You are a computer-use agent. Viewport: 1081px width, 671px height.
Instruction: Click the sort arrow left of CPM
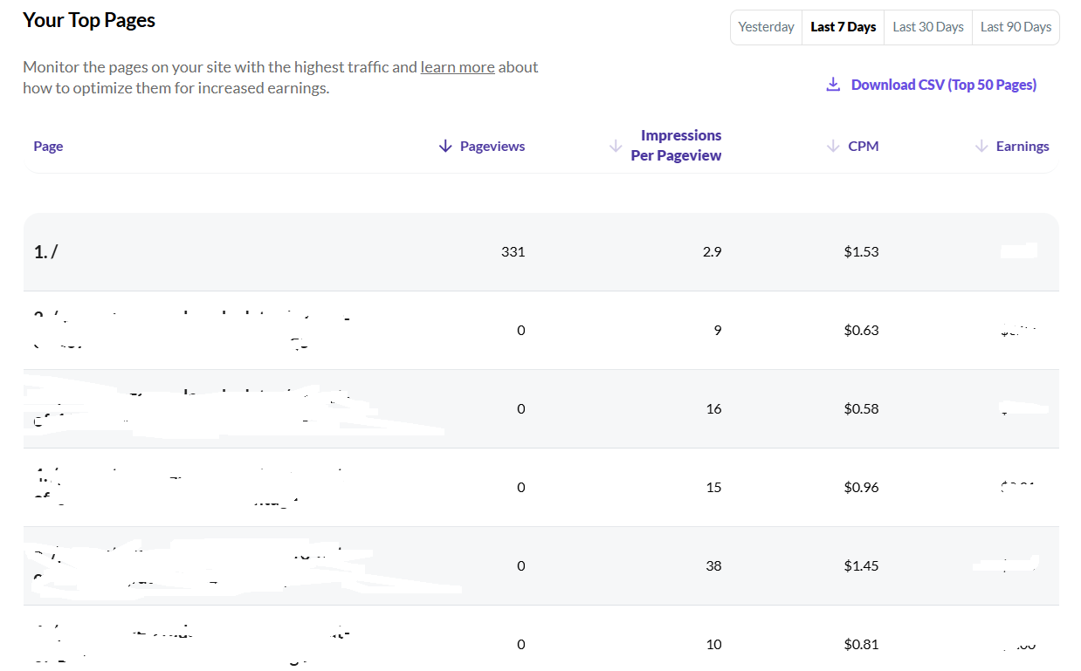tap(833, 147)
